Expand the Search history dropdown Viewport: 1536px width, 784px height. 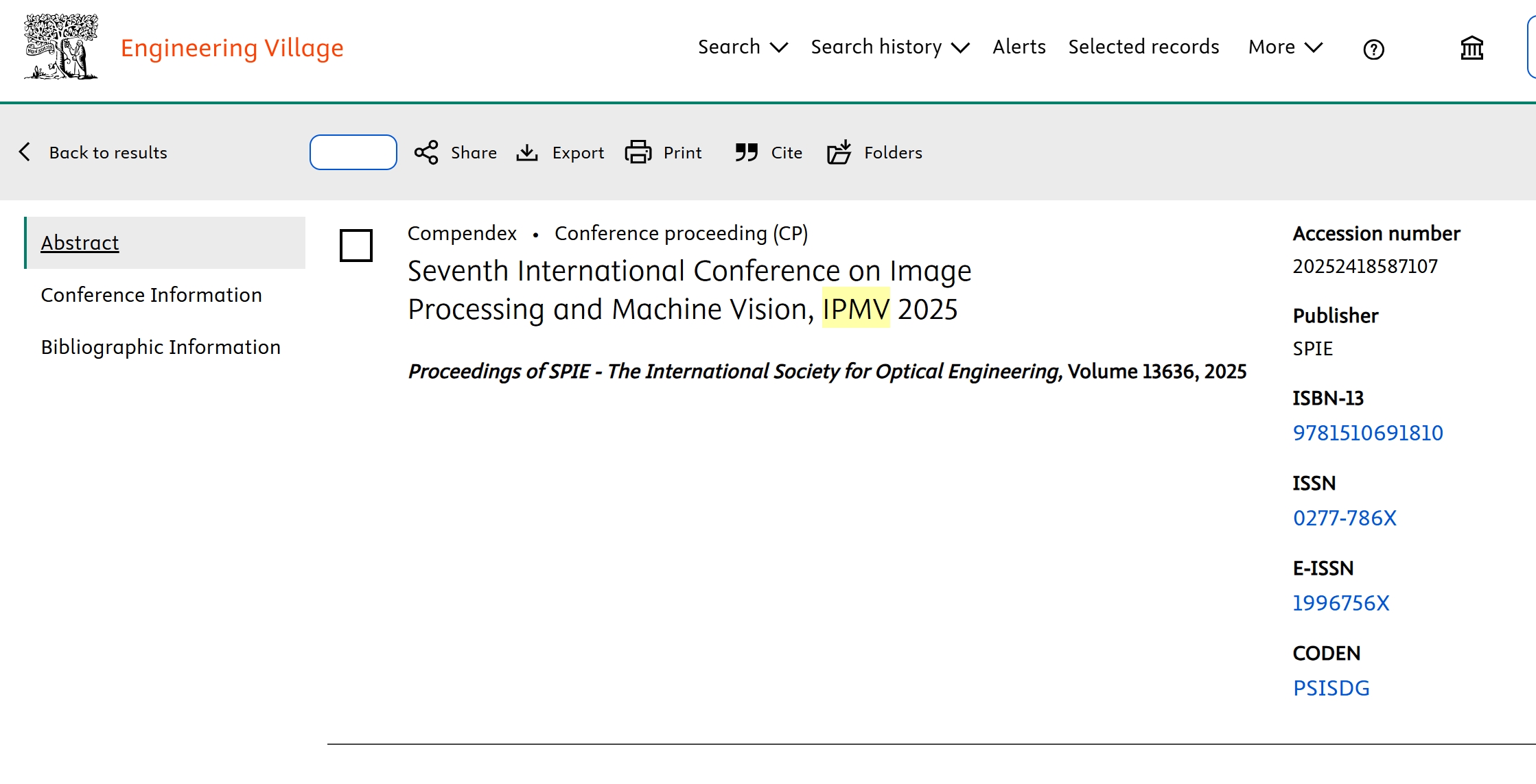pos(890,47)
